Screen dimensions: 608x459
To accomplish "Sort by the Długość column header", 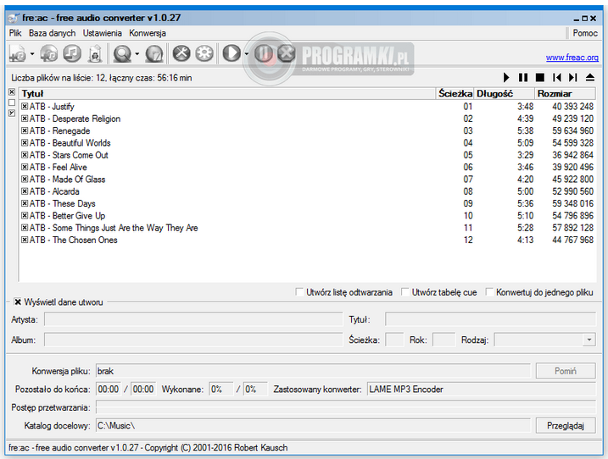I will click(504, 93).
